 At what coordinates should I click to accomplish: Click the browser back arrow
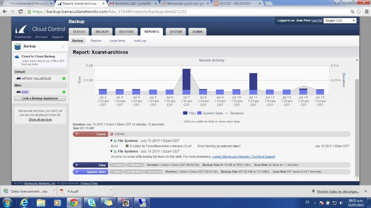5,11
